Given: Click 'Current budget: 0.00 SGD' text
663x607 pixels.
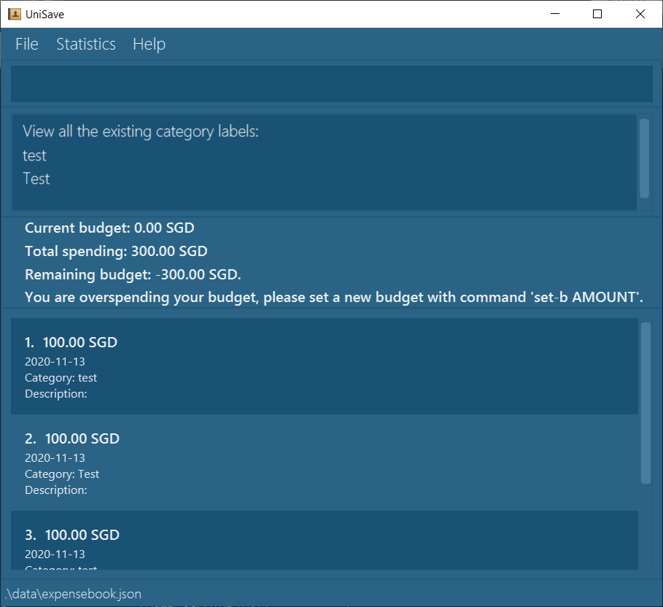Looking at the screenshot, I should [109, 228].
